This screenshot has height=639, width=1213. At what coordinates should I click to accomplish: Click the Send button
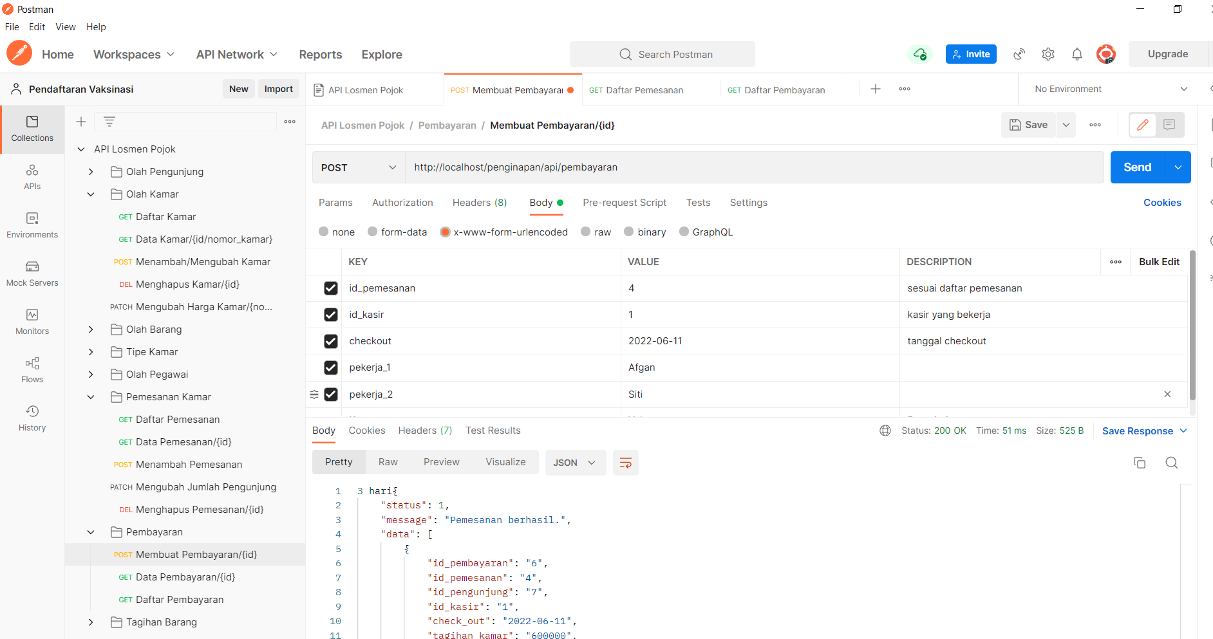1136,167
